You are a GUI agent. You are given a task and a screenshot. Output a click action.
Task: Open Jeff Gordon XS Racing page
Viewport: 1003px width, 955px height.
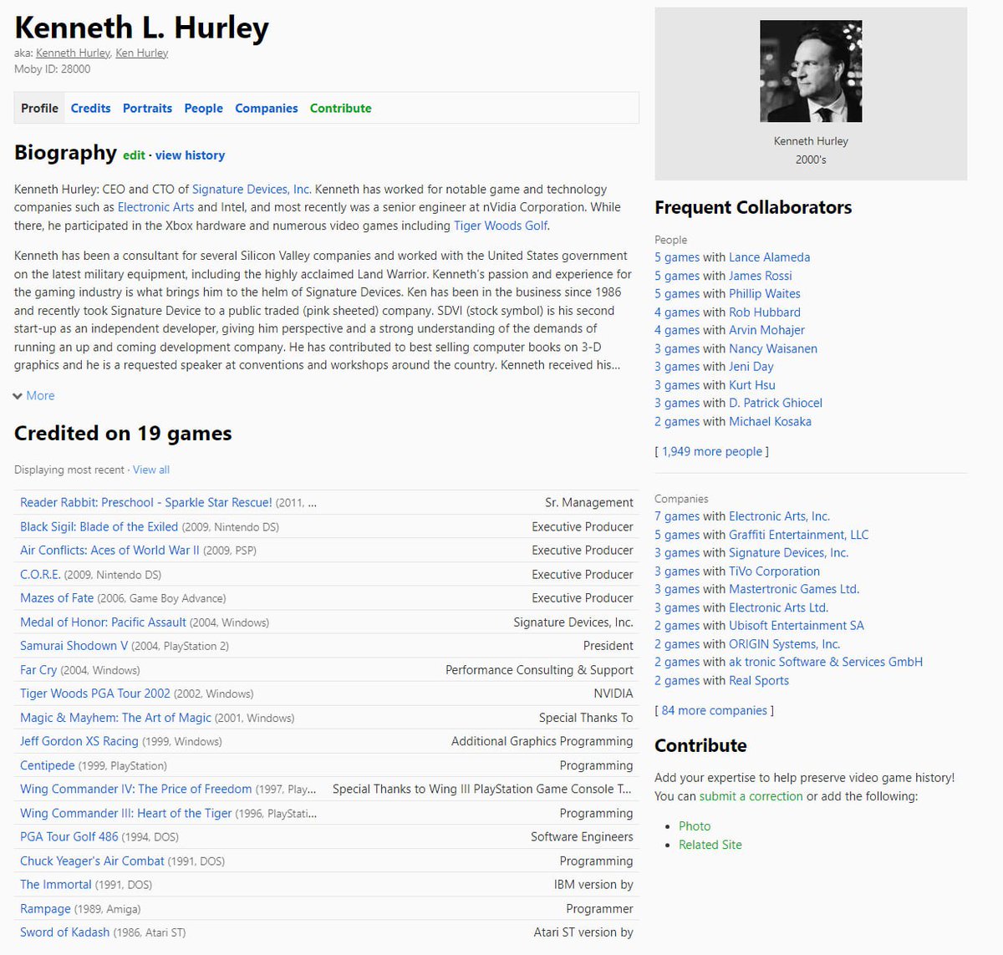(x=79, y=741)
